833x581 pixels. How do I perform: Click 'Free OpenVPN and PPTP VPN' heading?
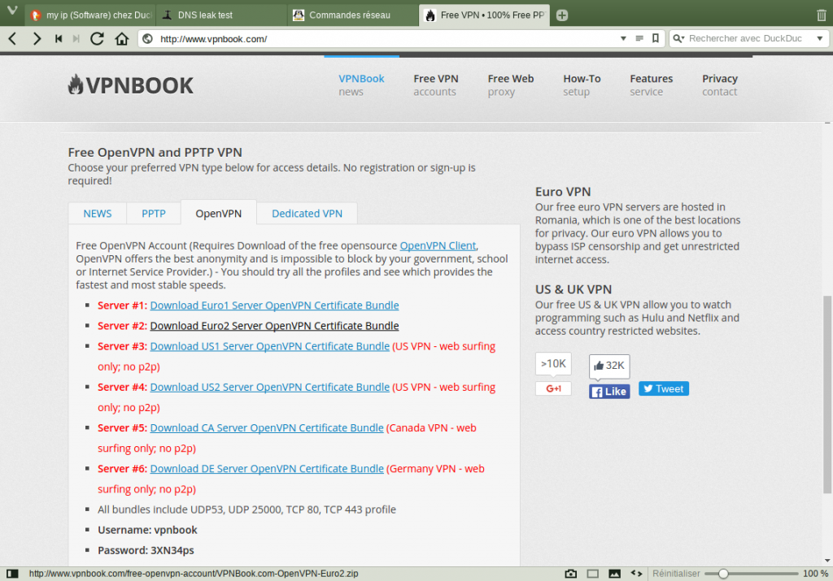coord(155,152)
